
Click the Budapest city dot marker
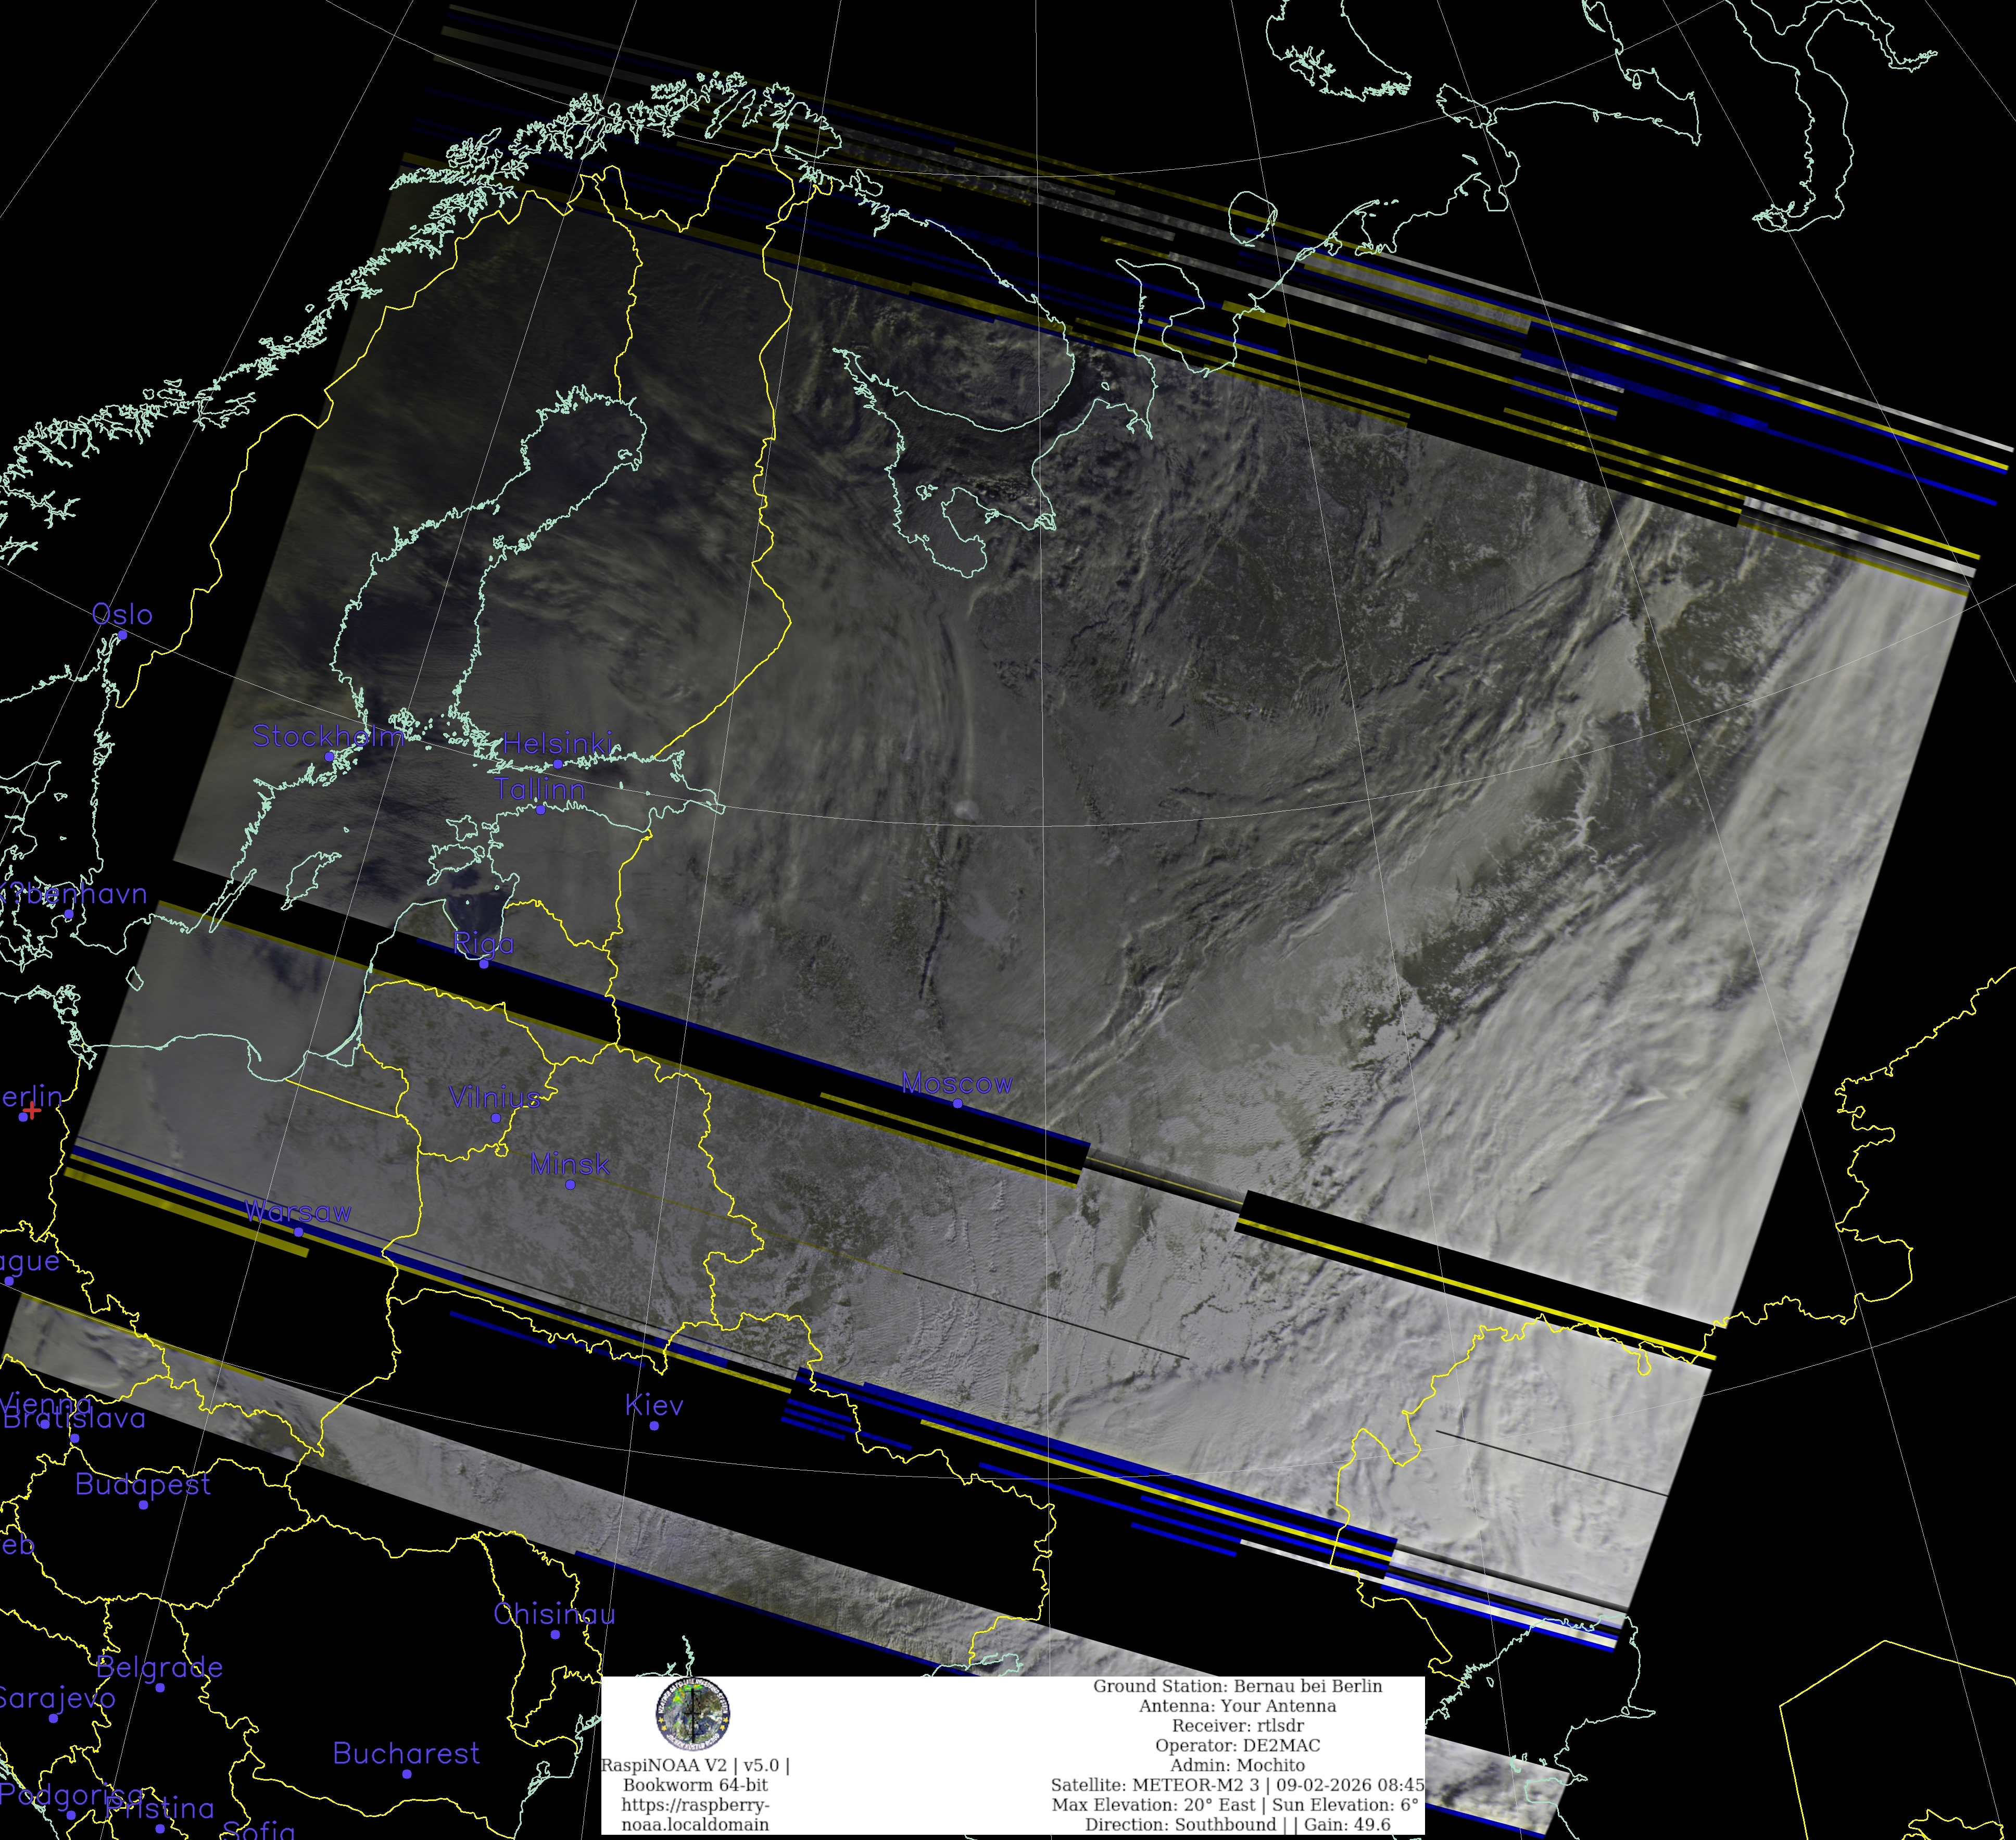tap(143, 1505)
